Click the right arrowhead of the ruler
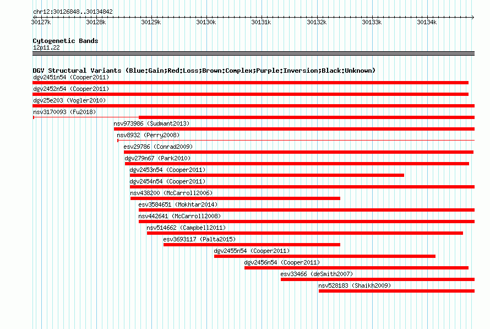 point(473,17)
